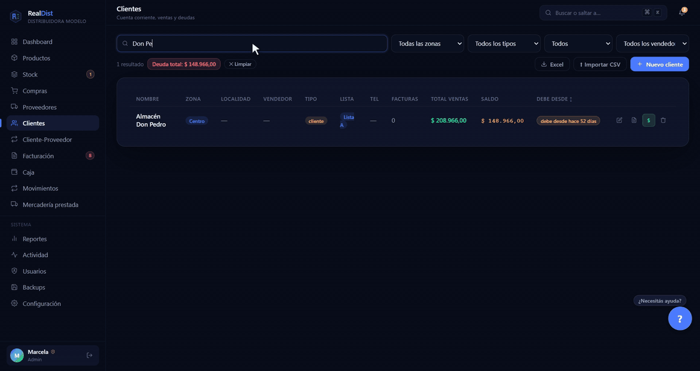Open Caja via its wallet icon
The height and width of the screenshot is (371, 700).
click(x=14, y=172)
